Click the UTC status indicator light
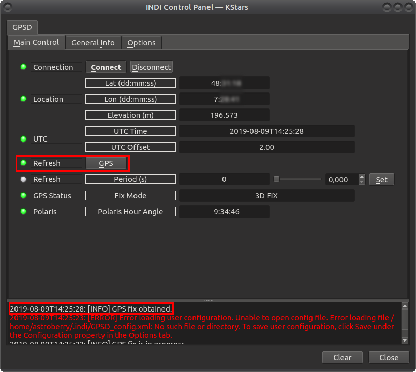 click(x=23, y=138)
